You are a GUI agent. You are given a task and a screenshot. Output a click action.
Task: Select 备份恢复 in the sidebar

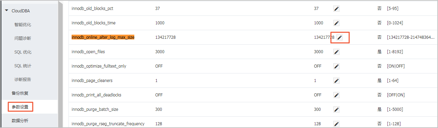(20, 93)
